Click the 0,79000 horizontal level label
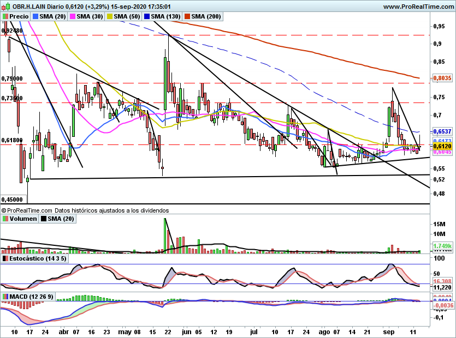Viewport: 456px width, 338px height. pyautogui.click(x=12, y=79)
